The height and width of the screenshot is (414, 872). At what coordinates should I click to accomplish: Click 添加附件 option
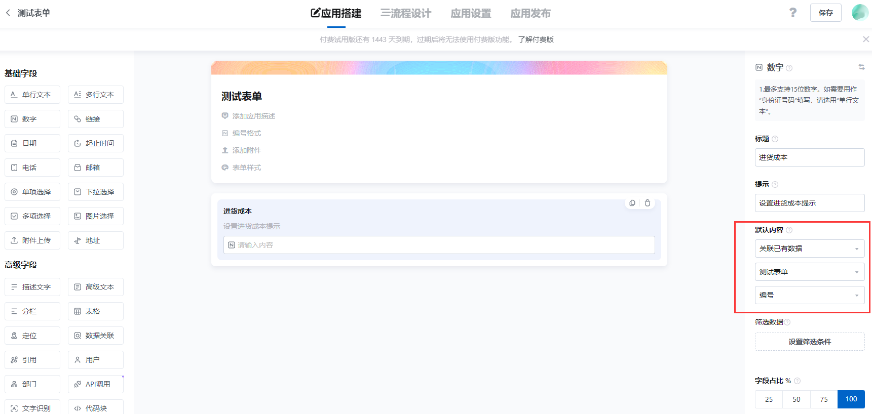point(241,150)
